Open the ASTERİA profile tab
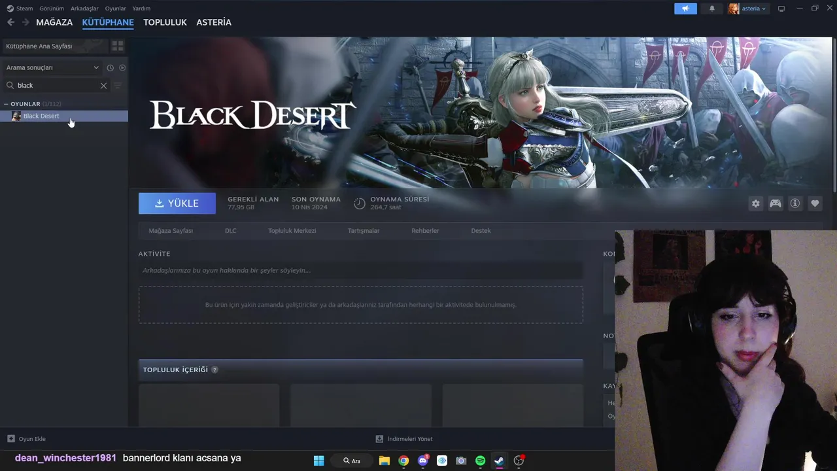This screenshot has height=471, width=837. 214,22
